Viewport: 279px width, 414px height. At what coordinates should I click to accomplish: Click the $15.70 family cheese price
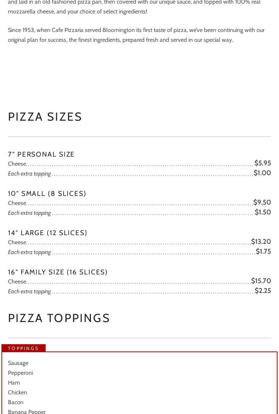click(261, 281)
